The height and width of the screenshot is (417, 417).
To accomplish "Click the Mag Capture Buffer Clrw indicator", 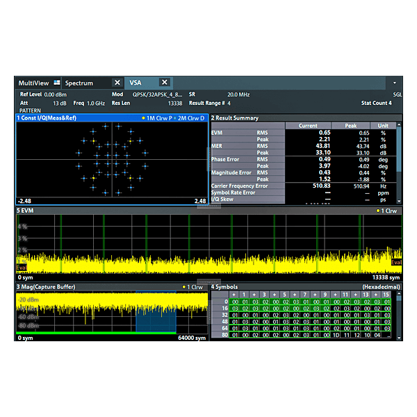I will pos(193,287).
